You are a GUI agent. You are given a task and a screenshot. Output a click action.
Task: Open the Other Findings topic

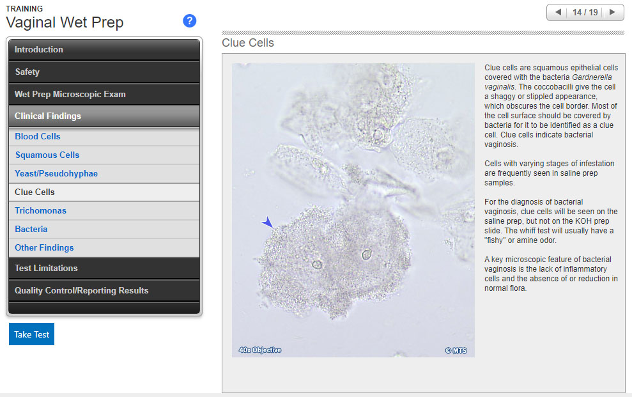(x=44, y=248)
